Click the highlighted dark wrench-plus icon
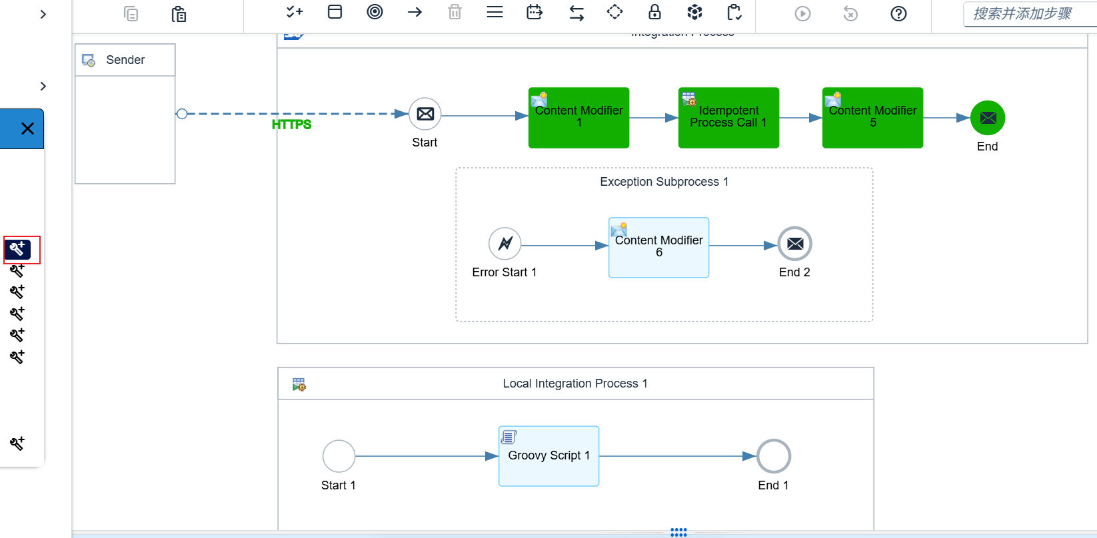Screen dimensions: 1097x538 [17, 249]
